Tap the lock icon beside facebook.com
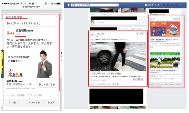189x113 pixels. tap(24, 7)
